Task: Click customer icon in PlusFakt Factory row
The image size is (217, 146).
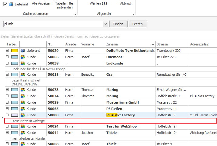Action: [22, 115]
